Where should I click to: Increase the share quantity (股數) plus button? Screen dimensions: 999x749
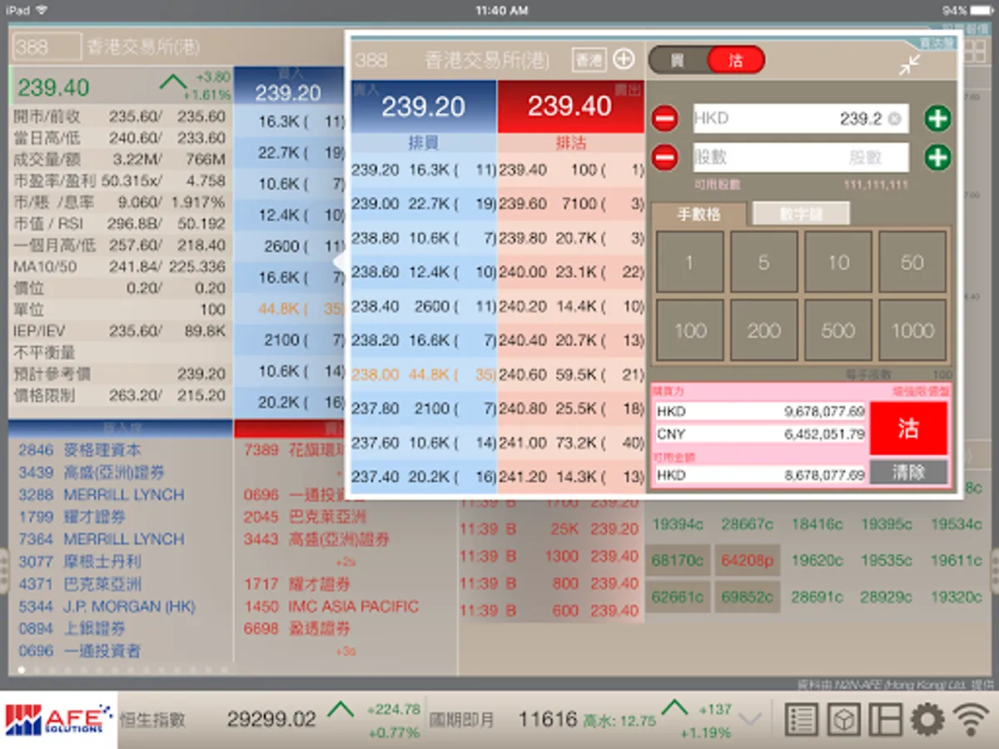pyautogui.click(x=937, y=157)
